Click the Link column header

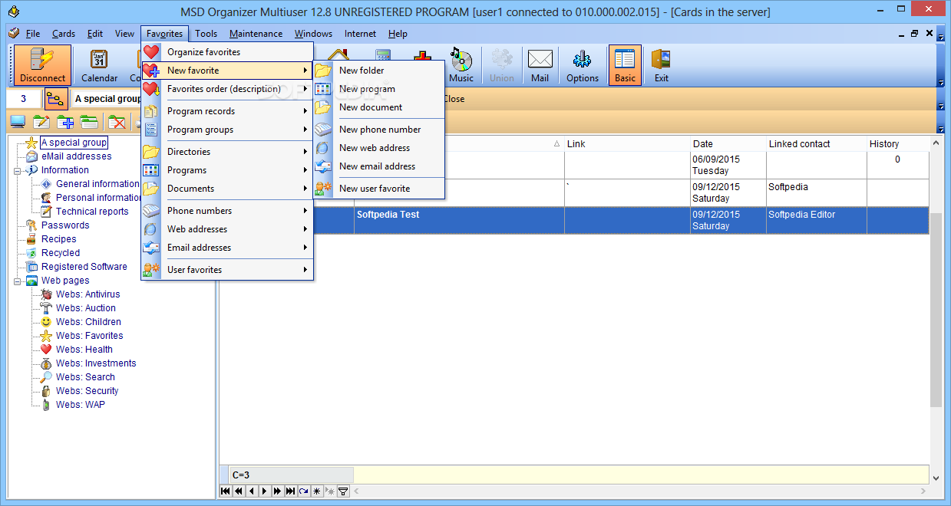point(626,144)
